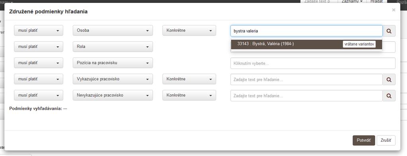407x156 pixels.
Task: Open Záznamy dropdown in background toolbar
Action: coord(352,2)
